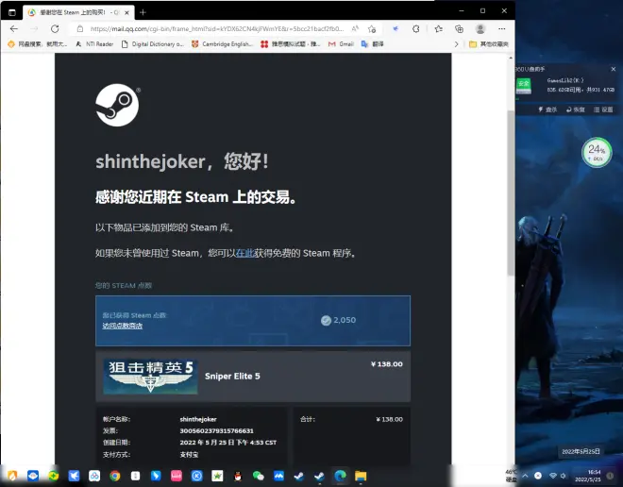Open the first orange bookmark in favorites bar
This screenshot has width=623, height=487.
click(x=38, y=44)
